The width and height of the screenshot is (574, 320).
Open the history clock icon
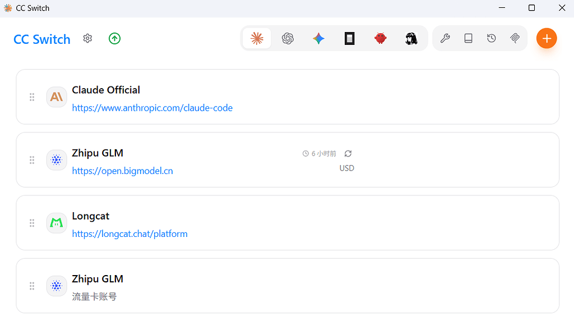tap(491, 38)
